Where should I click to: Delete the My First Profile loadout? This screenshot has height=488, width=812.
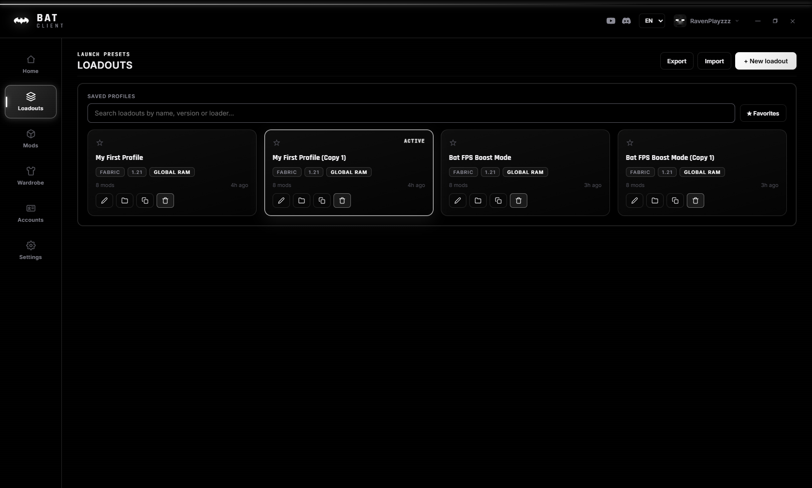[165, 201]
